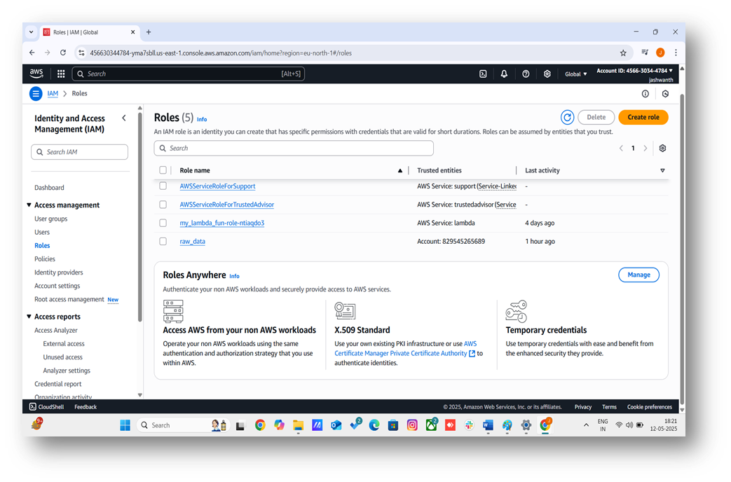Image resolution: width=731 pixels, height=482 pixels.
Task: View site information icon in address bar
Action: coord(81,53)
